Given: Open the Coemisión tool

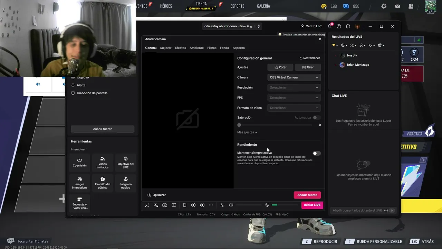Looking at the screenshot, I should click(79, 162).
